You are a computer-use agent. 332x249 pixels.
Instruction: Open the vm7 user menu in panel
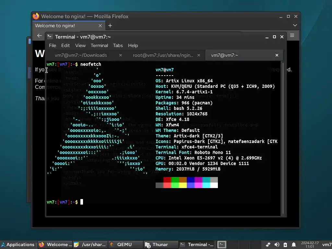coord(327,244)
